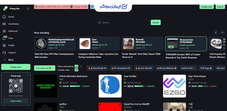Open Chat using the speech bubble icon
The width and height of the screenshot is (227, 111).
click(4, 38)
